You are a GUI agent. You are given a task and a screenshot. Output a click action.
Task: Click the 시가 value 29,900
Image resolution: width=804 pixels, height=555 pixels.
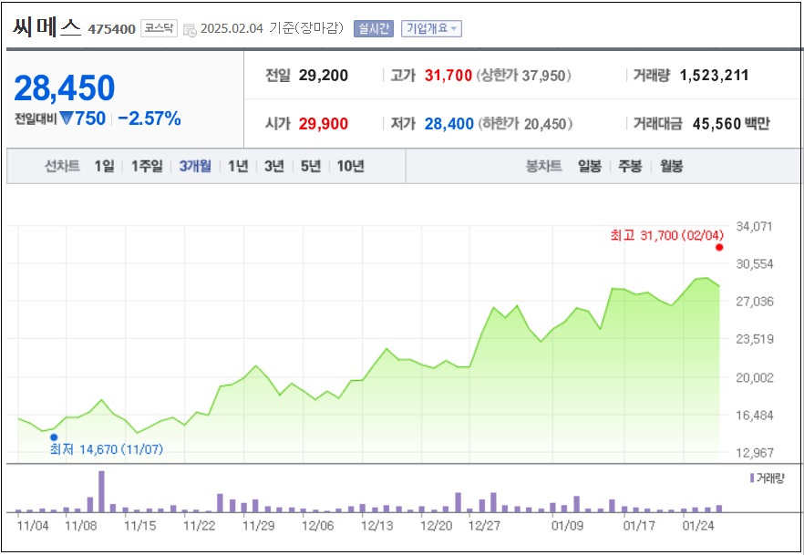(323, 124)
